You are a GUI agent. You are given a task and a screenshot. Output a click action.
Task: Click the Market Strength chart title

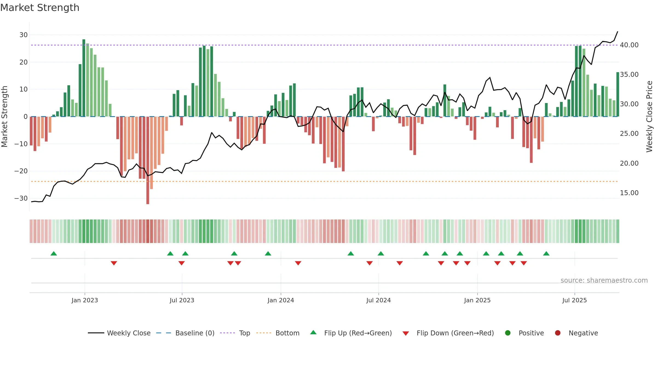tap(40, 8)
